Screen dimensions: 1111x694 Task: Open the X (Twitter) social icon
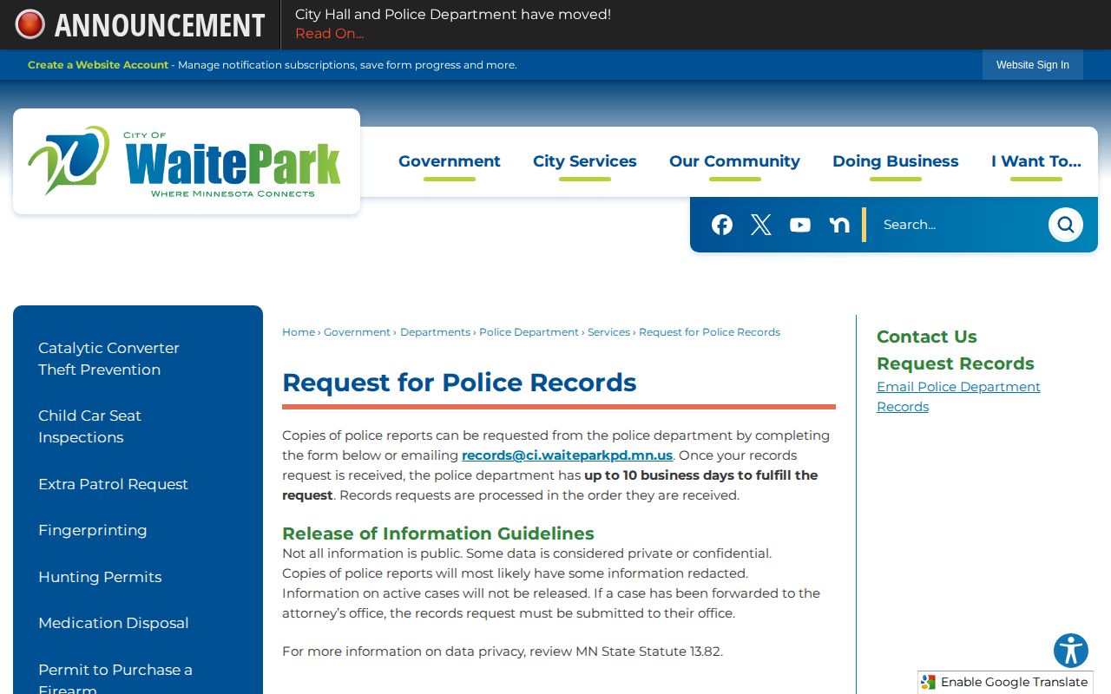761,225
